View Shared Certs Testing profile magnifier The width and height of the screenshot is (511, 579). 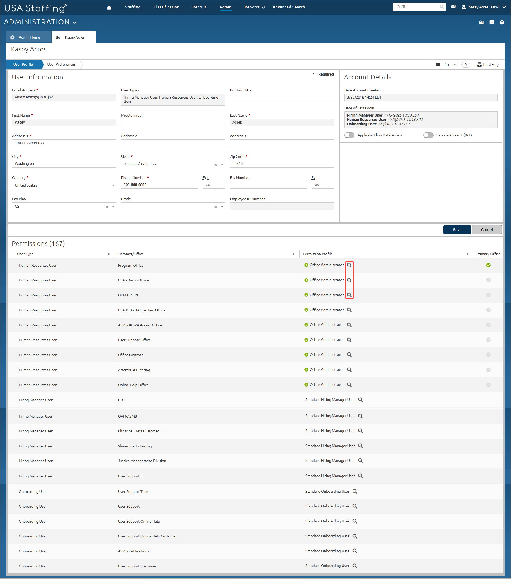point(360,446)
